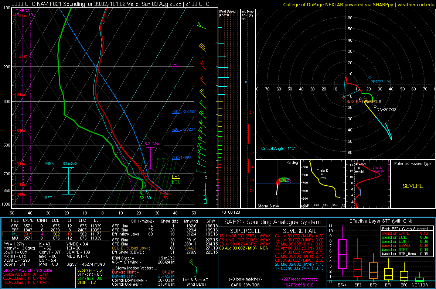Click the STP (cin) = 0.3 value
Image resolution: width=436 pixels, height=289 pixels.
90,274
